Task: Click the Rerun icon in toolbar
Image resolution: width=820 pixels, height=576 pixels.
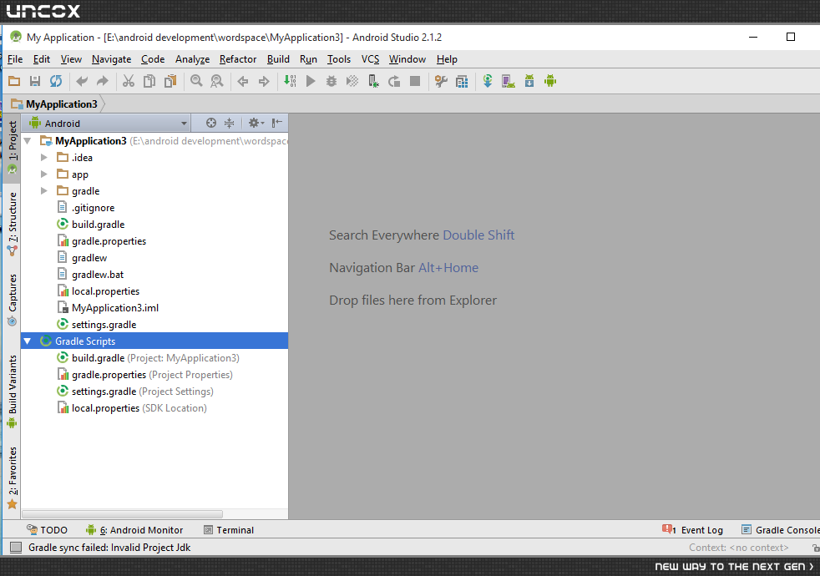Action: coord(394,81)
